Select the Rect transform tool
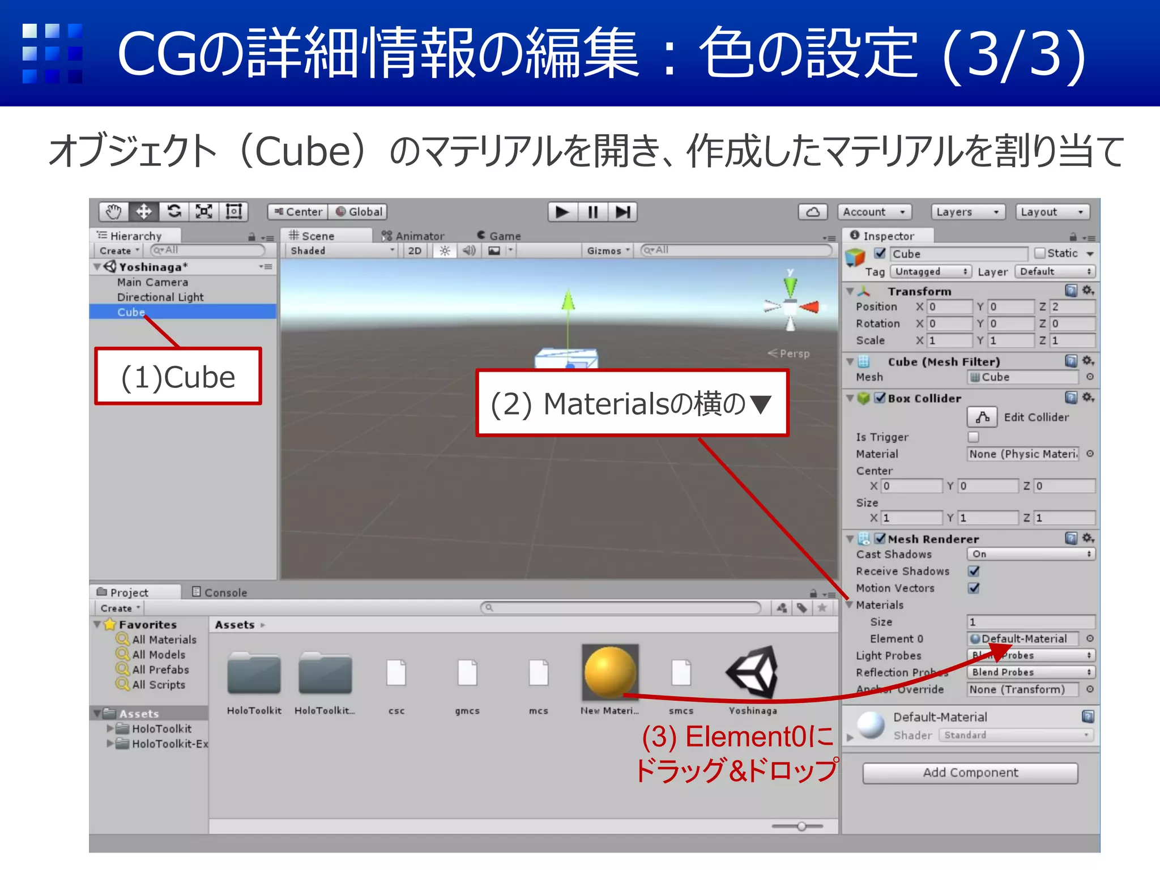Screen dimensions: 1160x870 [x=234, y=212]
